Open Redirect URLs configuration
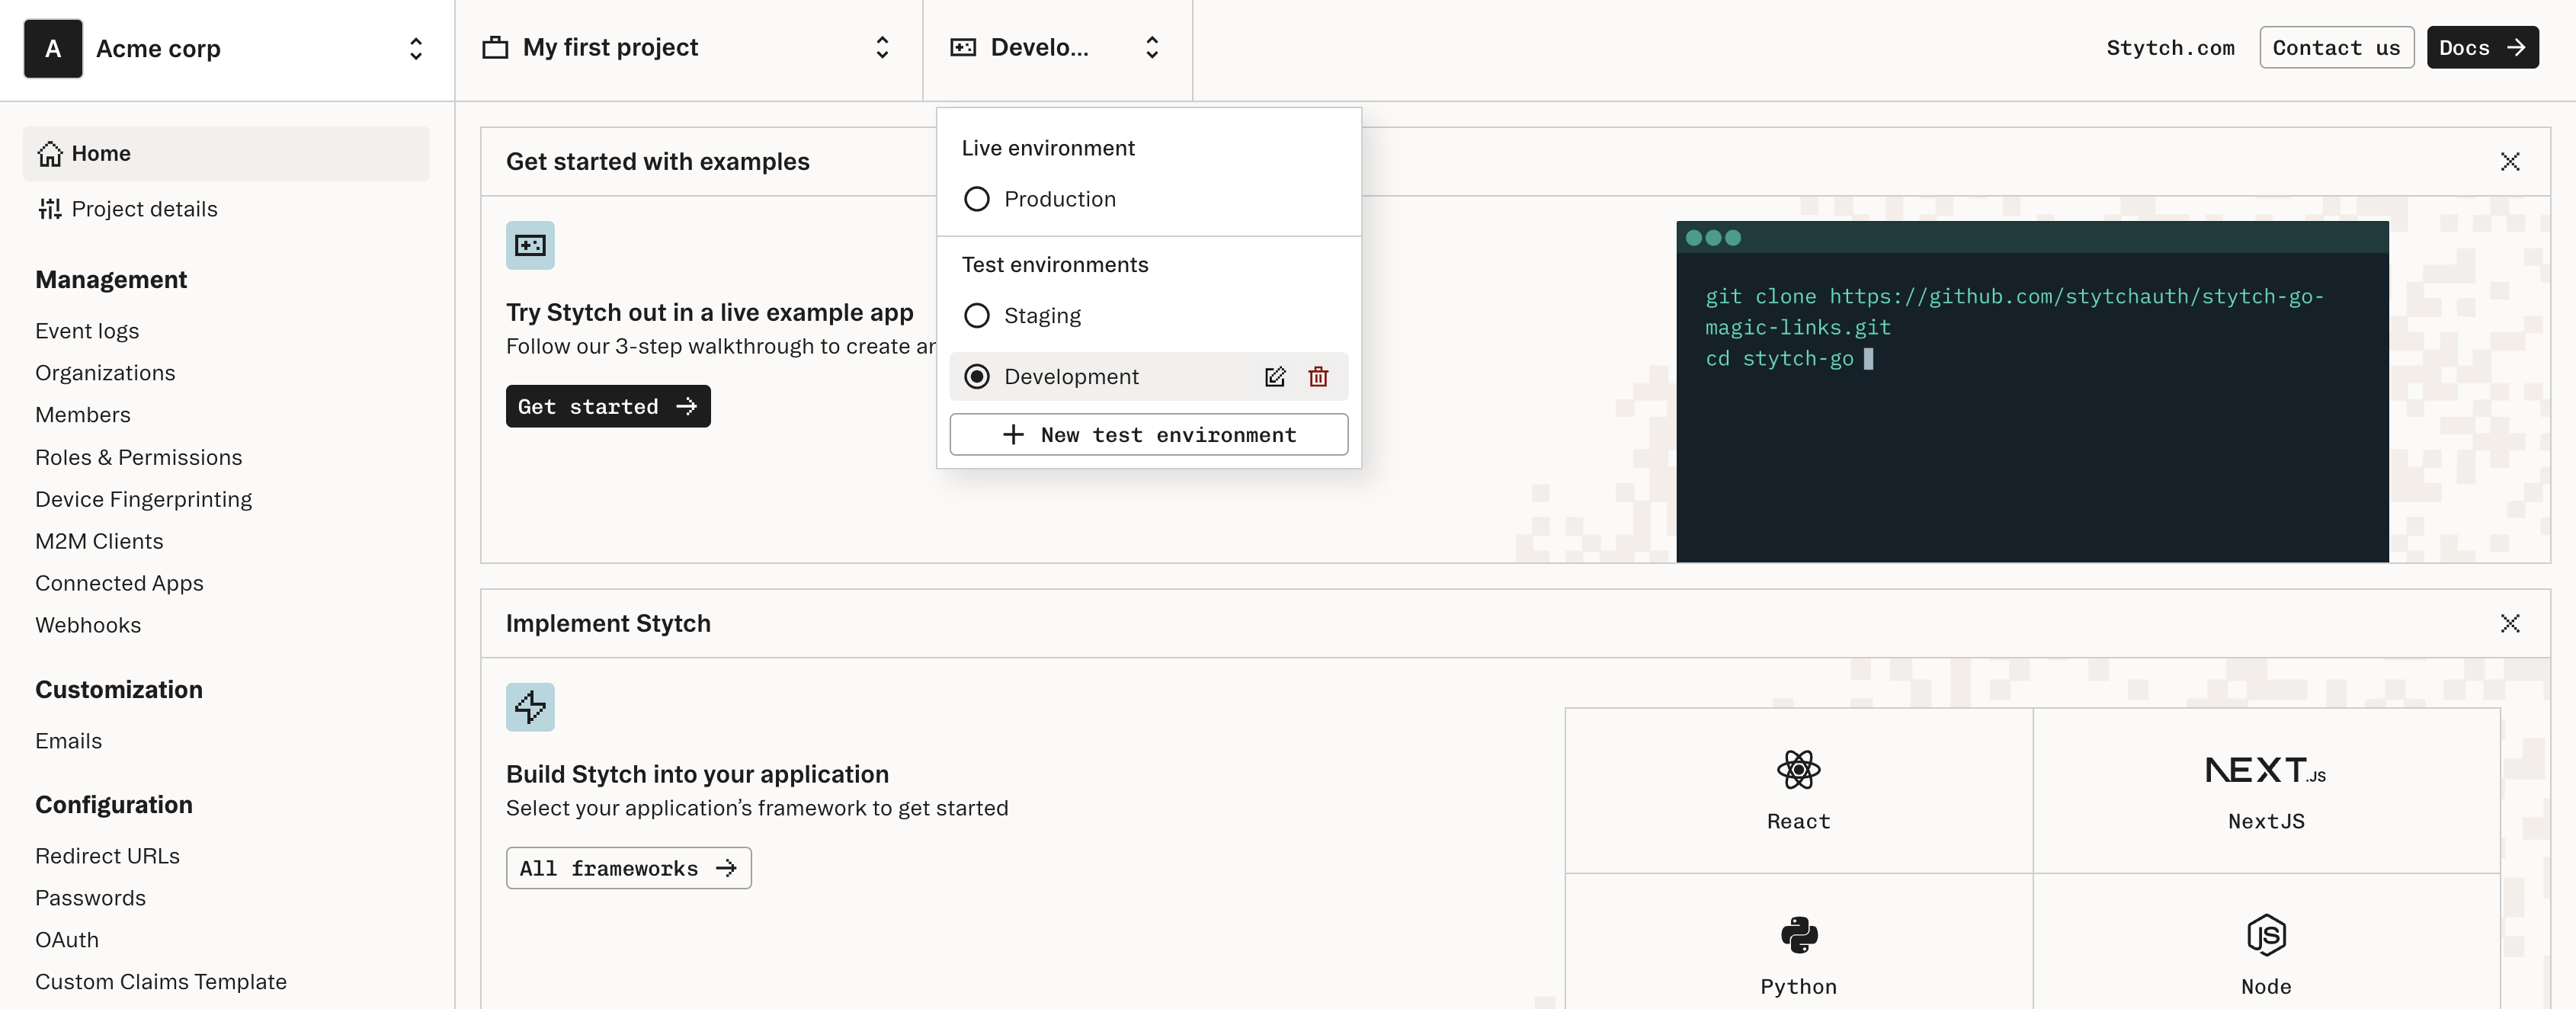2576x1009 pixels. (107, 856)
